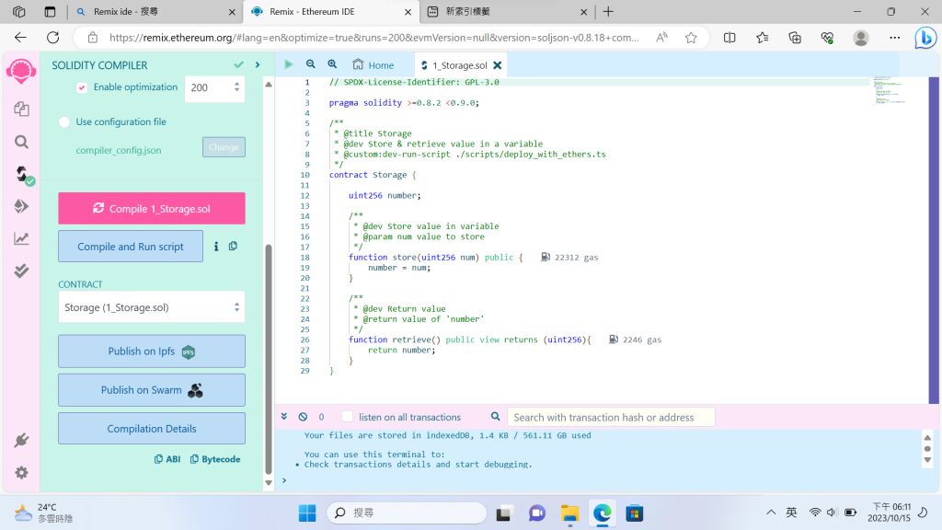Open the File explorer sidebar icon
The image size is (942, 530).
(x=21, y=109)
